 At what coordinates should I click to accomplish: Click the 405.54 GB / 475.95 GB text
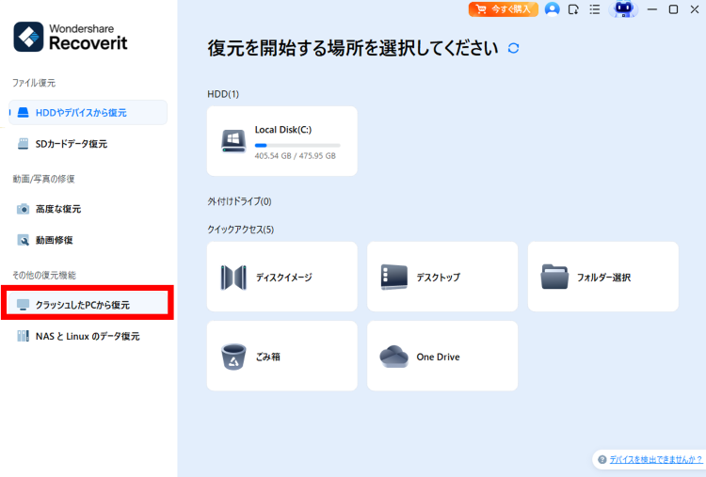click(x=295, y=156)
